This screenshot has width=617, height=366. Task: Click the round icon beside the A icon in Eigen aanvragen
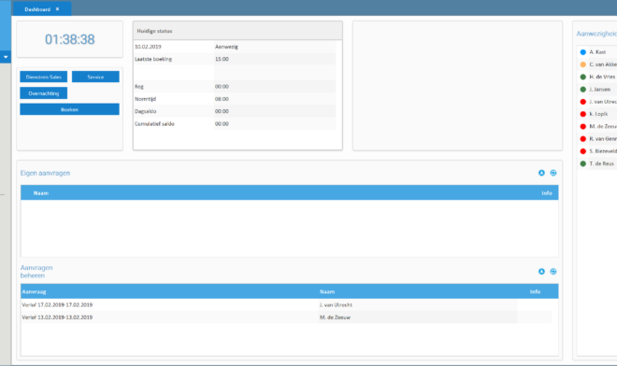point(553,173)
